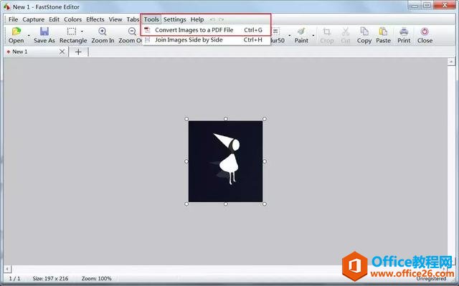This screenshot has width=459, height=286.
Task: Expand the Blur50 dropdown arrow
Action: pyautogui.click(x=290, y=35)
